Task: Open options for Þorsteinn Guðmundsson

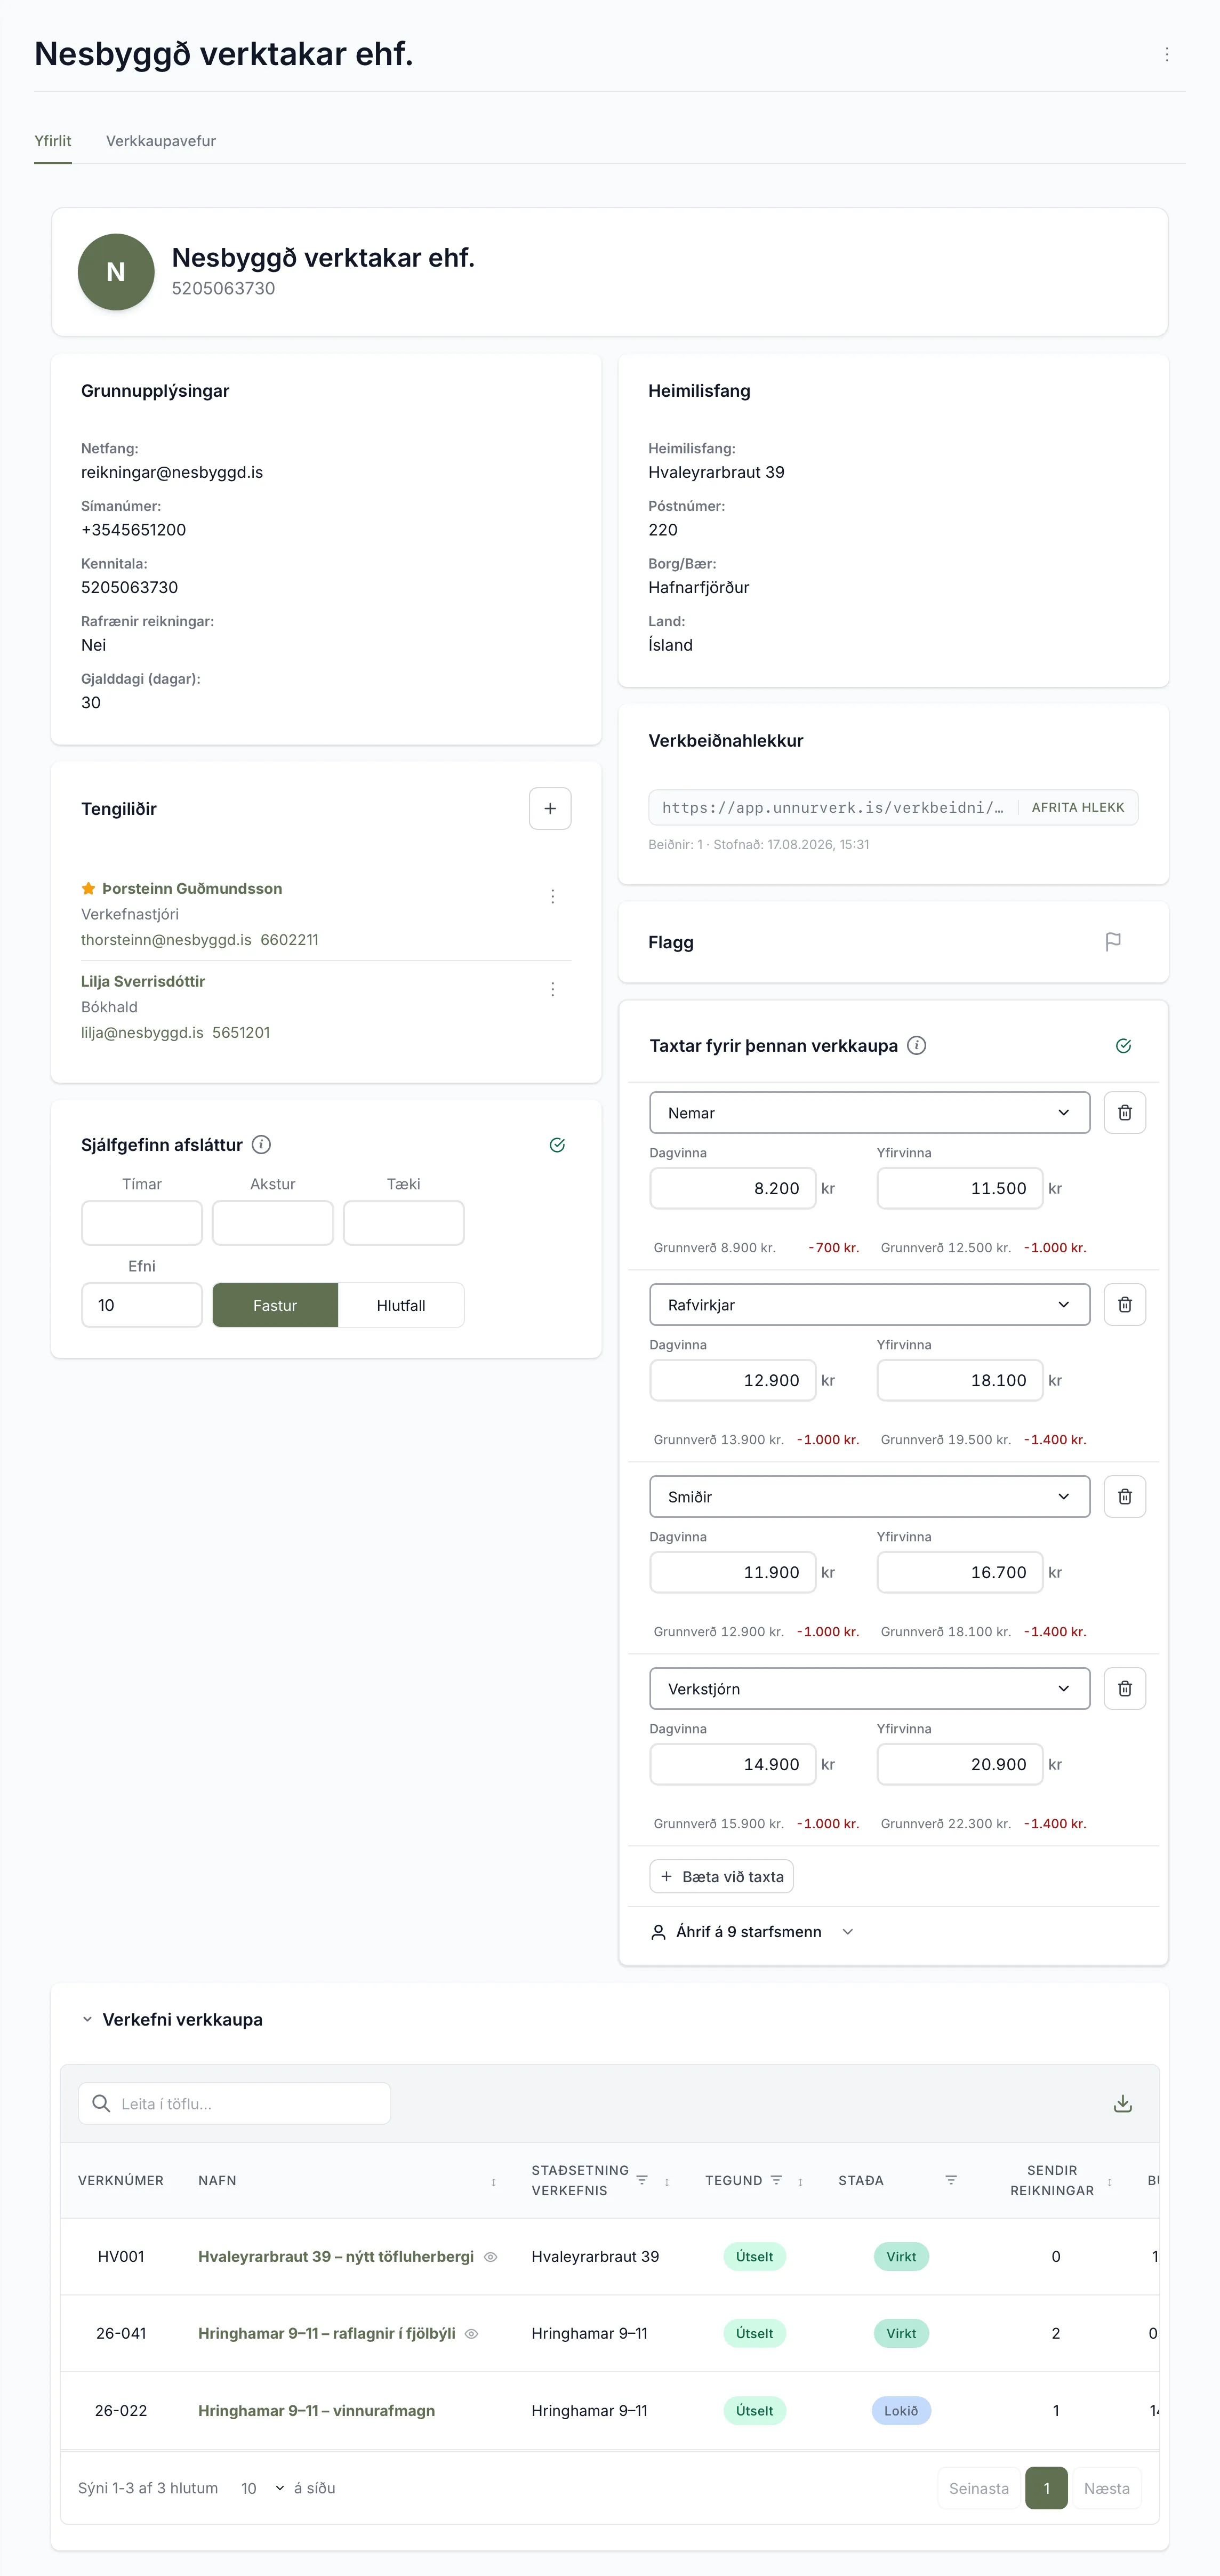Action: (x=552, y=896)
